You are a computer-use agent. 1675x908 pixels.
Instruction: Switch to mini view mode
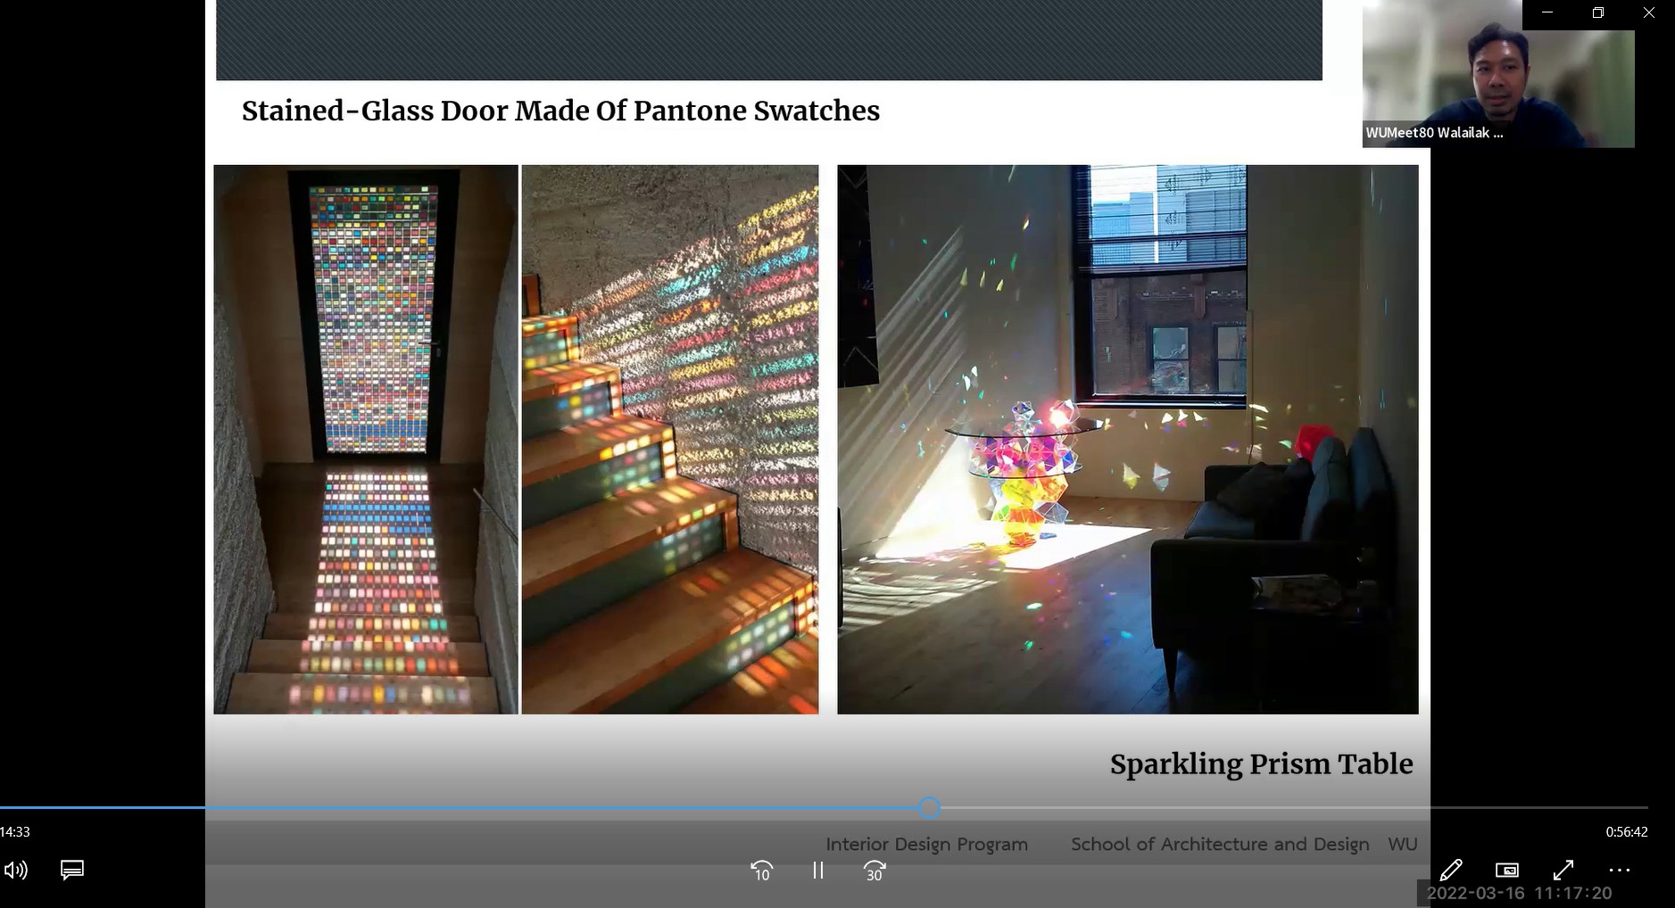click(x=1506, y=870)
